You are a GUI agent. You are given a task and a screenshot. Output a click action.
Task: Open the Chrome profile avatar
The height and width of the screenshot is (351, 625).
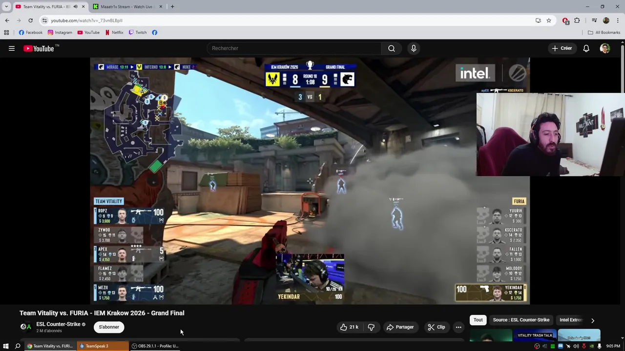[606, 20]
